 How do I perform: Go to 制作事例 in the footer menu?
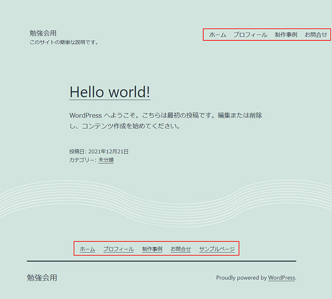tap(152, 249)
